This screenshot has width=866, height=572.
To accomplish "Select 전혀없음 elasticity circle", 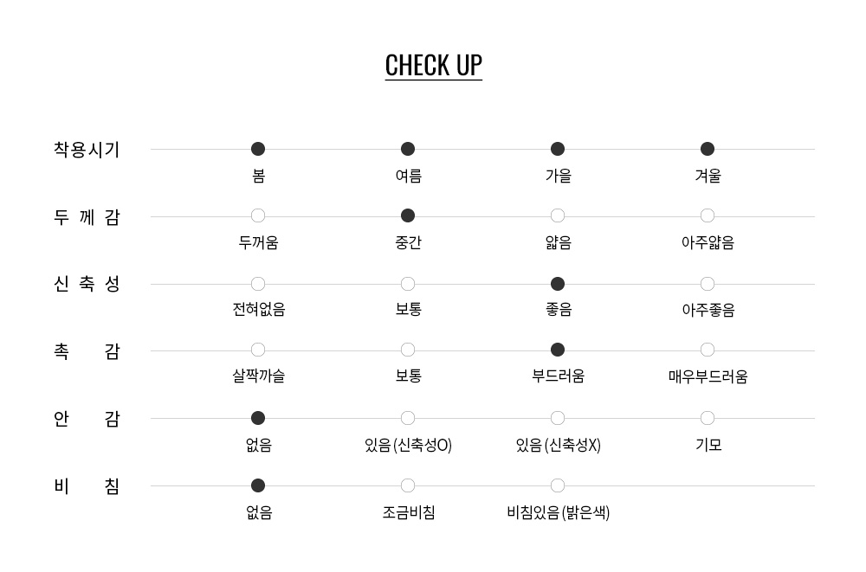I will click(258, 284).
